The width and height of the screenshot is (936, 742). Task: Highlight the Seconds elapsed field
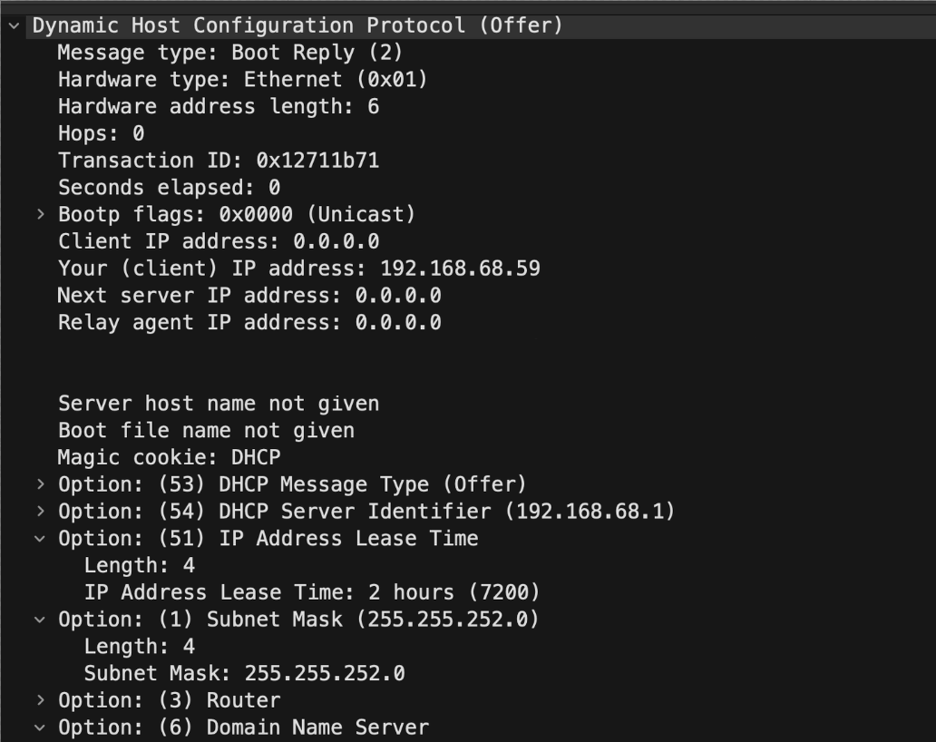point(169,188)
